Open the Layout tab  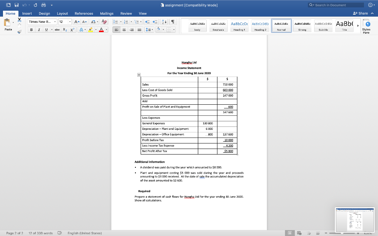(x=62, y=14)
